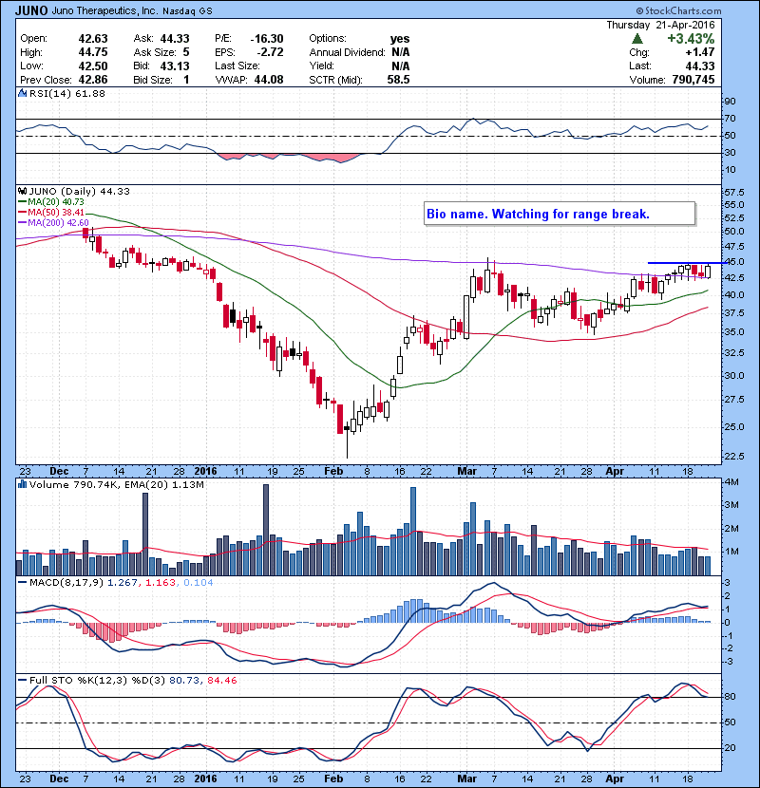Click the green MA(20) legend line
The width and height of the screenshot is (760, 788).
pyautogui.click(x=22, y=202)
